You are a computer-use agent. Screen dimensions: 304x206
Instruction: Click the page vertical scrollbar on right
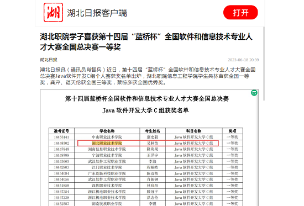[x=264, y=64]
